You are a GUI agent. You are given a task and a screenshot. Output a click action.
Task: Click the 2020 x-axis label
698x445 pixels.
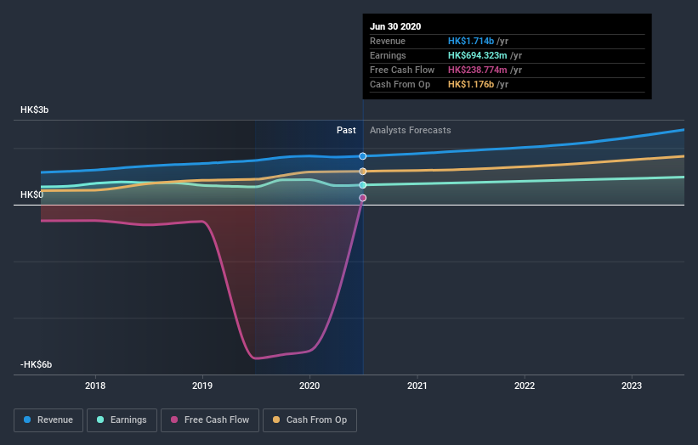[309, 386]
